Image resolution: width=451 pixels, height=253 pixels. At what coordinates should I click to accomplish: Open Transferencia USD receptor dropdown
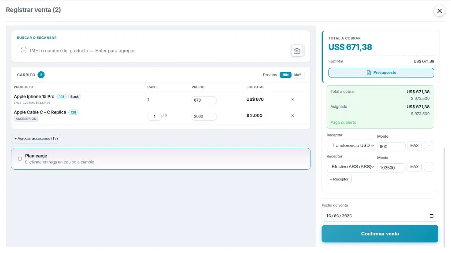tap(351, 146)
